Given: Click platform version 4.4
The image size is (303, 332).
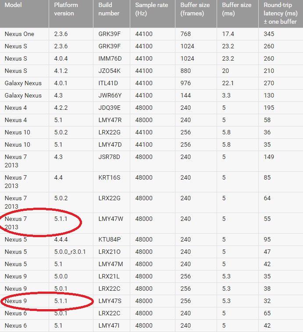Looking at the screenshot, I should (x=58, y=177).
